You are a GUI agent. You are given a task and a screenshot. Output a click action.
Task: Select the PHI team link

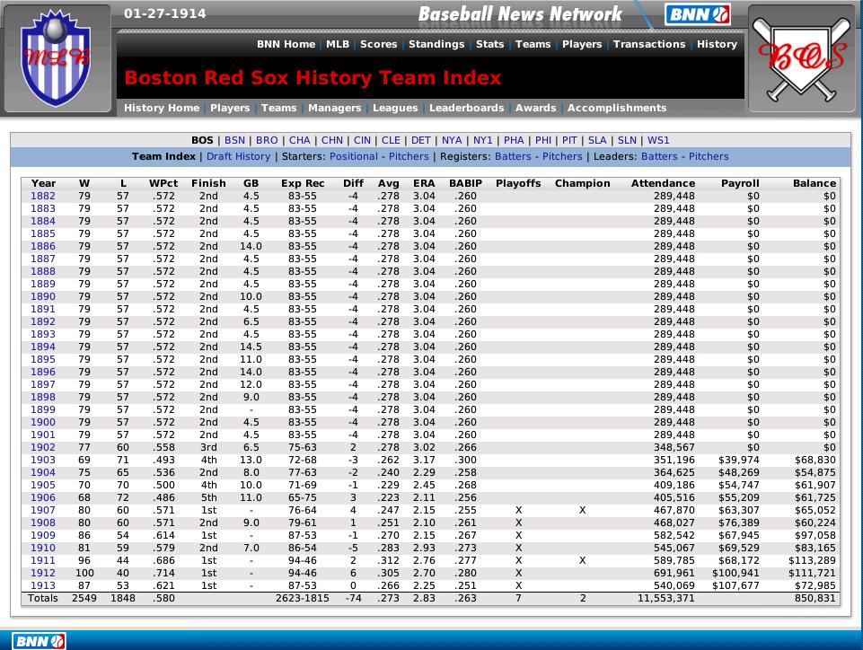(x=542, y=140)
